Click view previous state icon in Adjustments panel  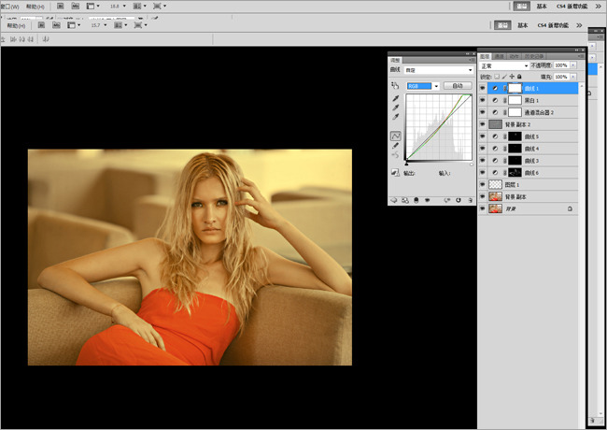[446, 200]
